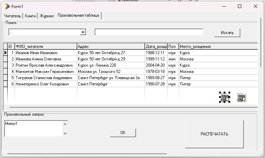
Task: Click the form's bottom horizontal scrollbar
Action: [x=87, y=154]
